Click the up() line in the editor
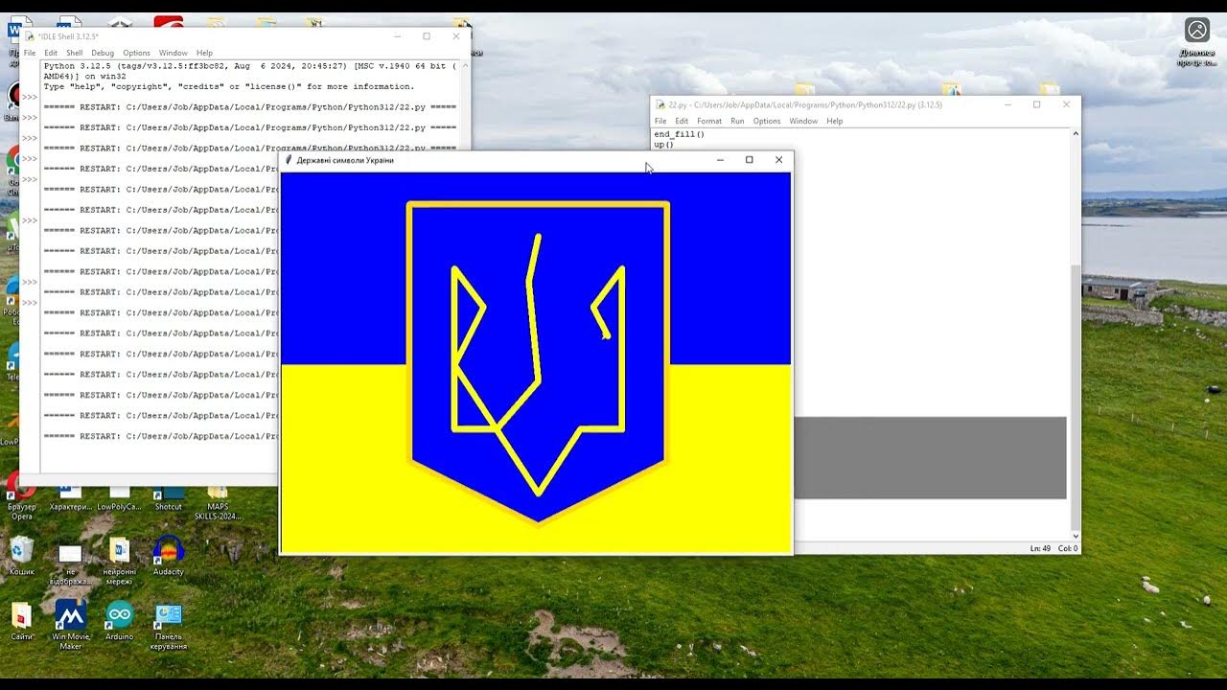Screen dimensions: 1227x690 click(664, 145)
